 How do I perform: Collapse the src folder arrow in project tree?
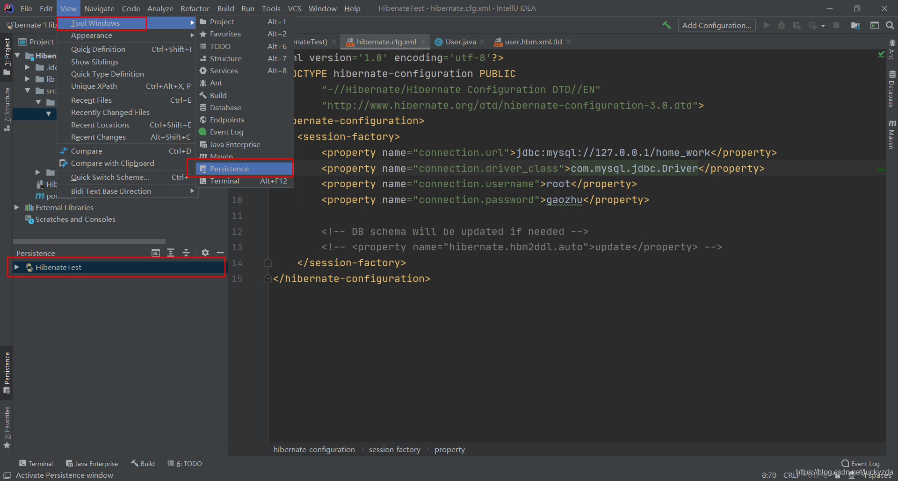[x=27, y=91]
